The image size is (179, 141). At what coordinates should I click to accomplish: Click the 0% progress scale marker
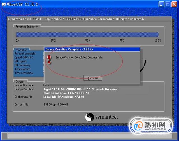[x=17, y=41]
